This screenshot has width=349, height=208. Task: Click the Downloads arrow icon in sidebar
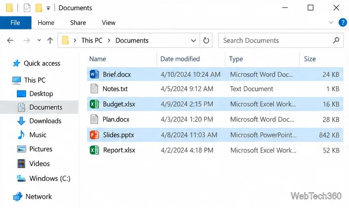click(x=21, y=121)
